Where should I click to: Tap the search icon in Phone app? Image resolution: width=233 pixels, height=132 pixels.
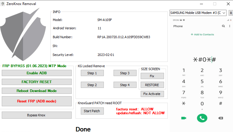(223, 26)
